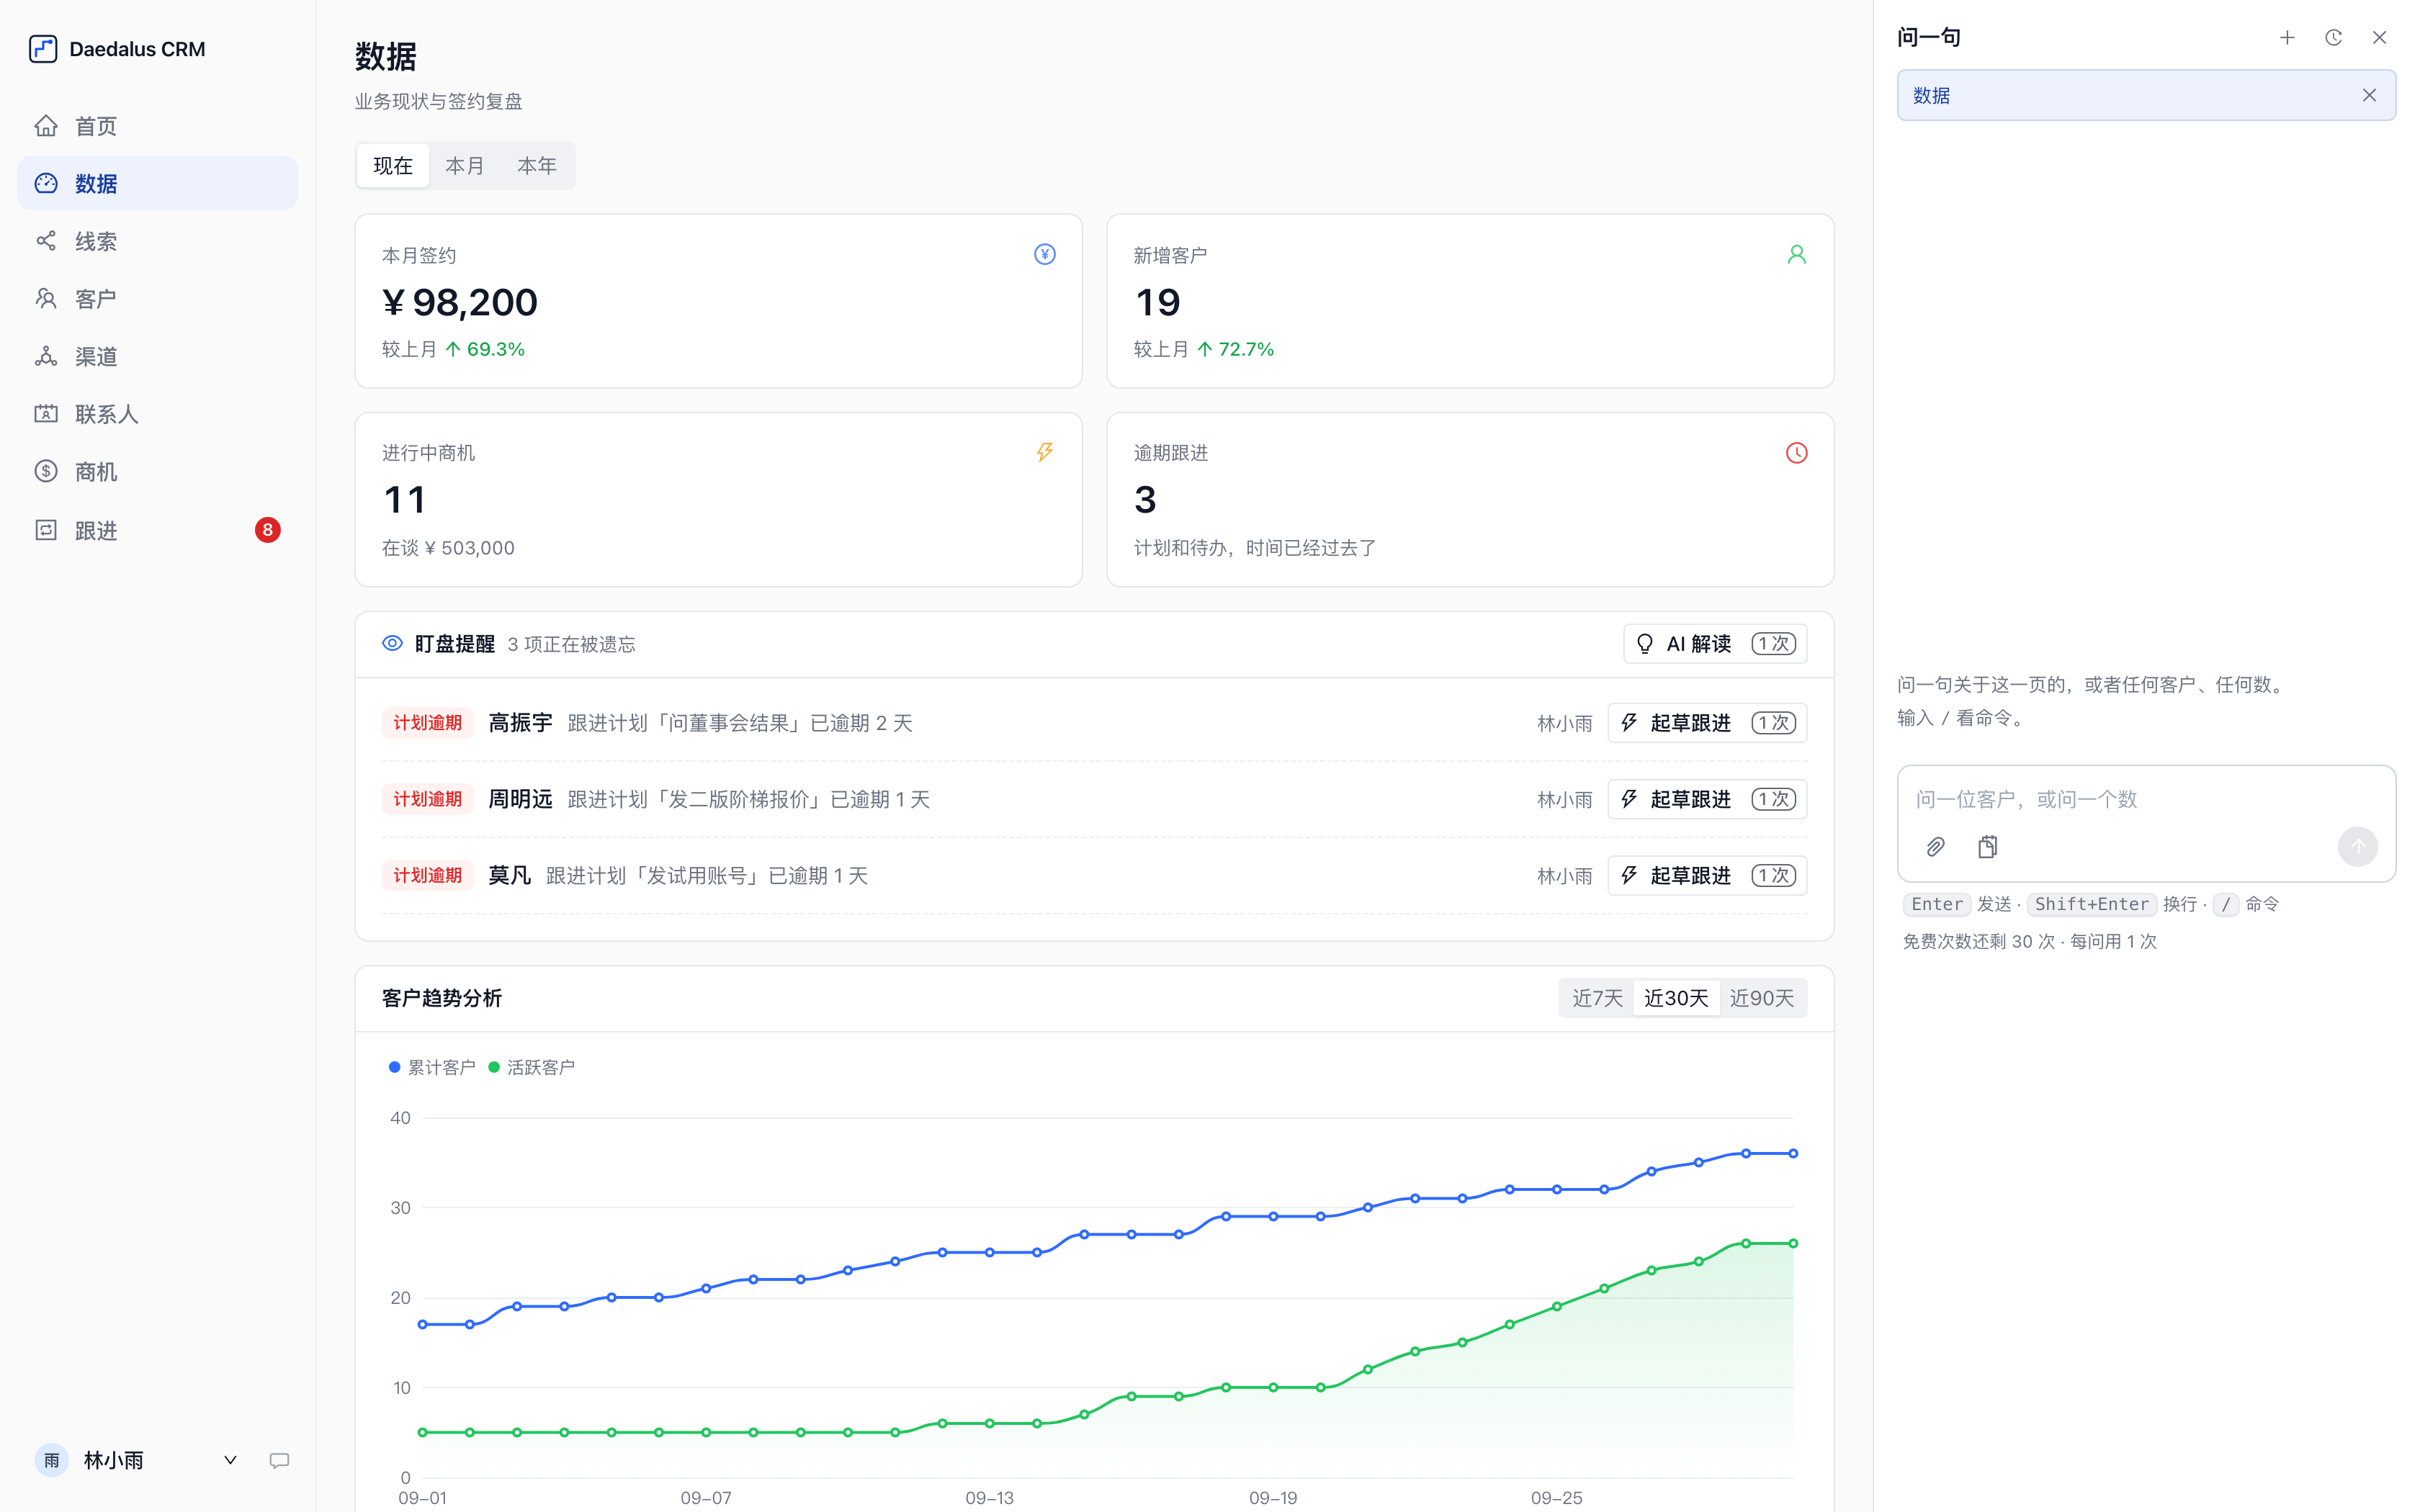Remove the 数据 context chip
The height and width of the screenshot is (1512, 2420).
[2369, 95]
